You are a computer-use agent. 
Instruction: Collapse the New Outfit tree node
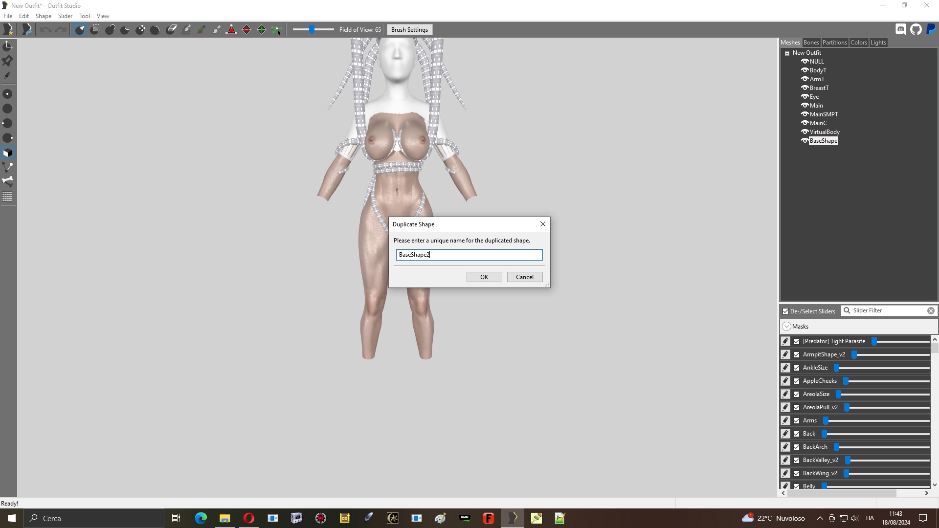click(787, 53)
